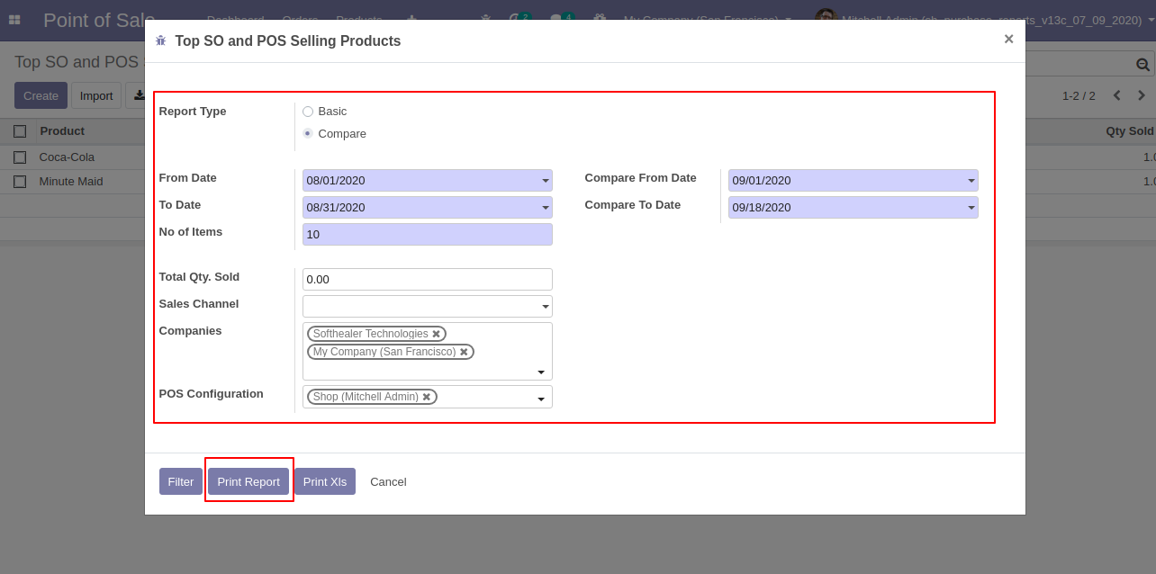Open the Compare To Date dropdown
The height and width of the screenshot is (574, 1156).
(x=971, y=208)
